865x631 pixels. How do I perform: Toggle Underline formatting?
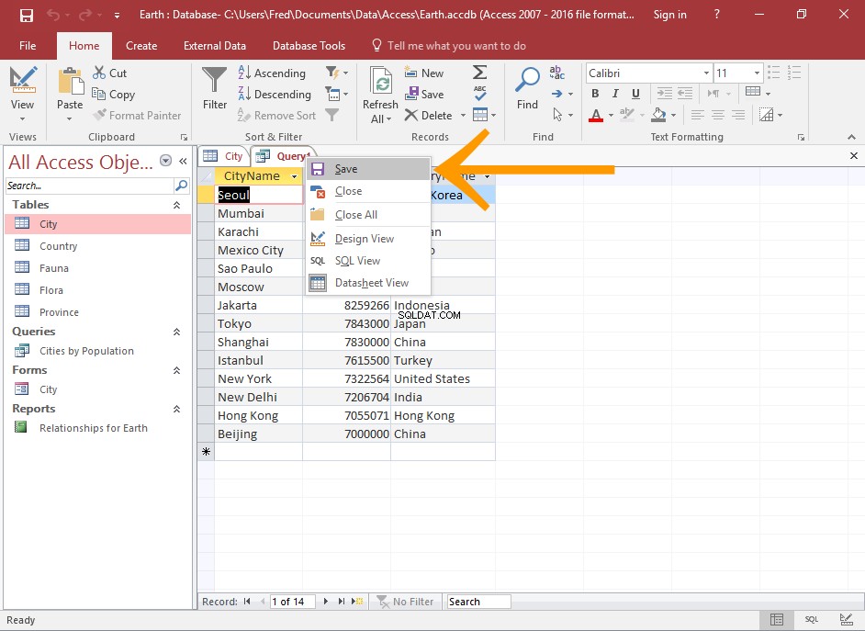(636, 93)
